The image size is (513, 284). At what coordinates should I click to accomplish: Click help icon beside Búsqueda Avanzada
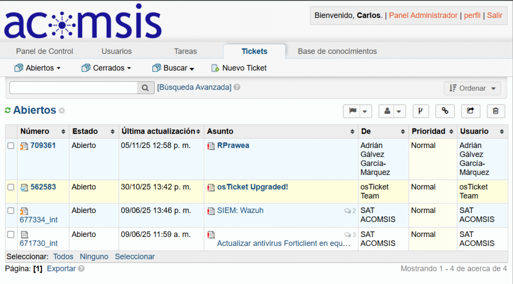tap(237, 87)
